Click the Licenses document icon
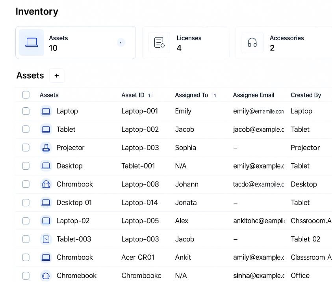This screenshot has width=332, height=282. pos(160,43)
